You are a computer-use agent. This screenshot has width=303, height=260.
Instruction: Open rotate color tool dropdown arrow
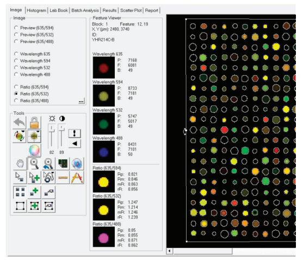(23, 131)
